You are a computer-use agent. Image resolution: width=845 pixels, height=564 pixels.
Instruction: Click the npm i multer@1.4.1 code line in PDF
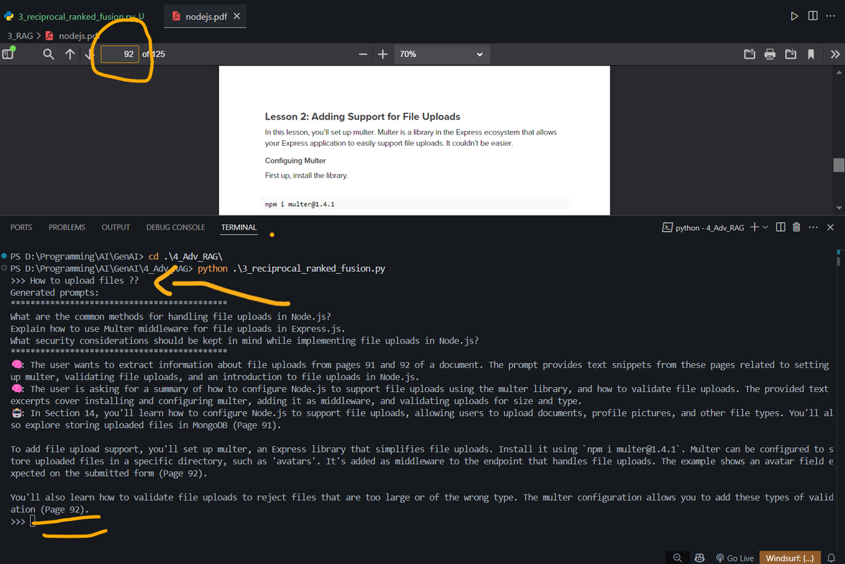[x=299, y=204]
